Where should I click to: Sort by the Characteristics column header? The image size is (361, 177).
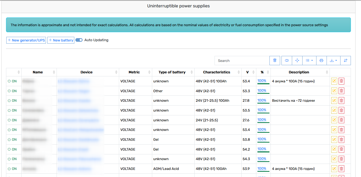[x=218, y=72]
